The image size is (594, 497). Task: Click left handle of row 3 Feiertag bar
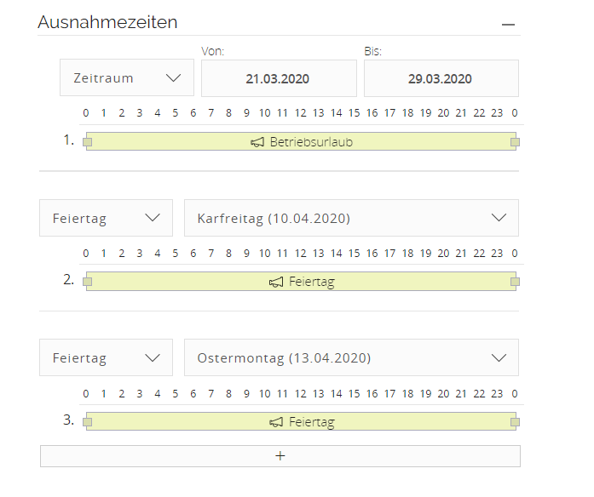tap(88, 422)
